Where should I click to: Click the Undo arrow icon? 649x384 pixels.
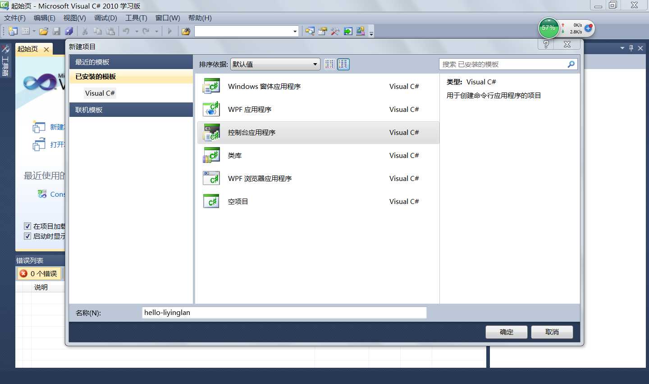point(126,31)
